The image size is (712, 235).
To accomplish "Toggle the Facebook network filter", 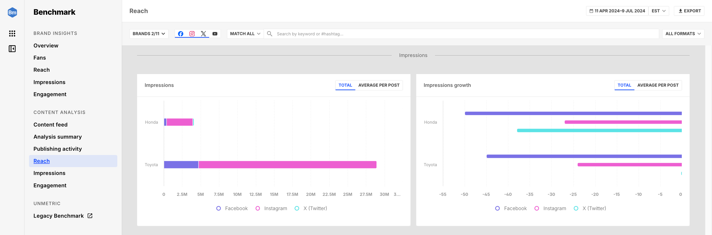I will coord(181,34).
